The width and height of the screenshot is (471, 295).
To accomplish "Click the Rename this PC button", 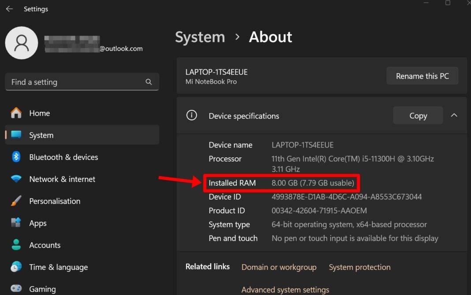I will [x=422, y=76].
